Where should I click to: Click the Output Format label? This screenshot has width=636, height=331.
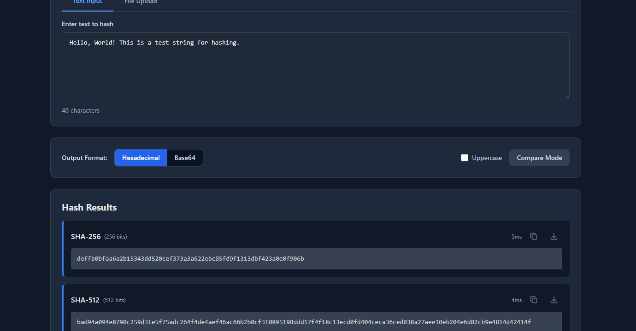[x=84, y=158]
